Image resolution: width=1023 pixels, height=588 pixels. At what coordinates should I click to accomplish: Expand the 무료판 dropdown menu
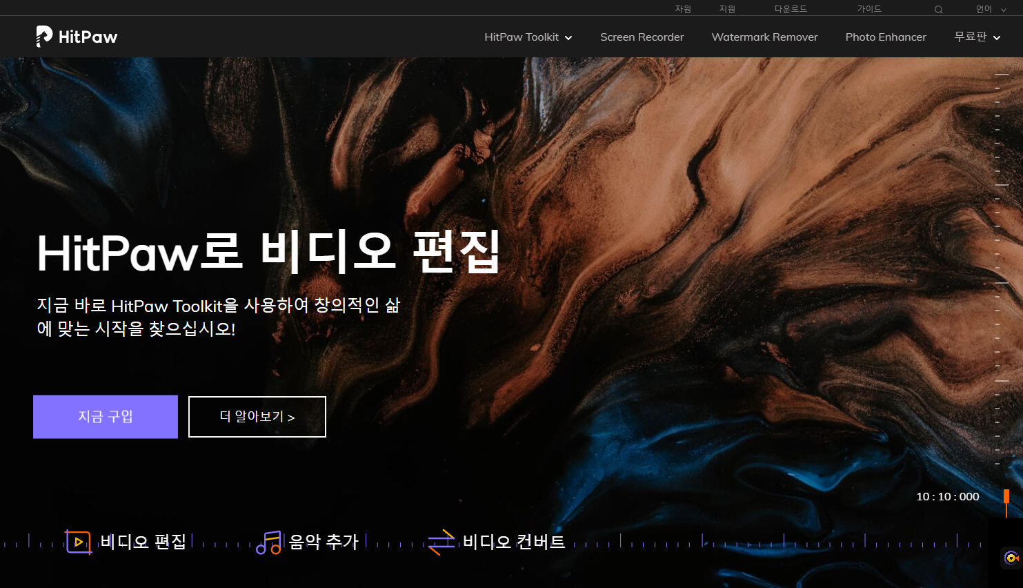pyautogui.click(x=977, y=37)
